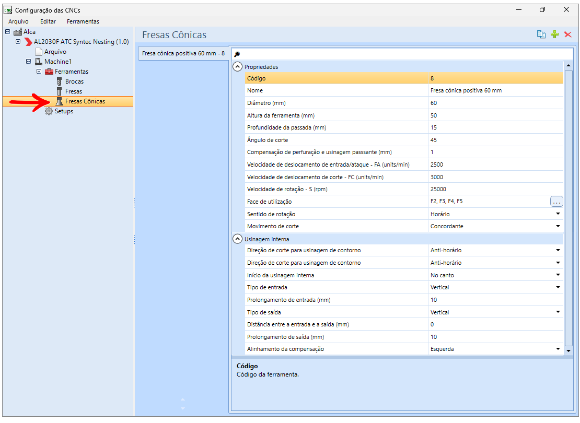The image size is (580, 423).
Task: Add a new conical cutter with green plus
Action: tap(554, 34)
